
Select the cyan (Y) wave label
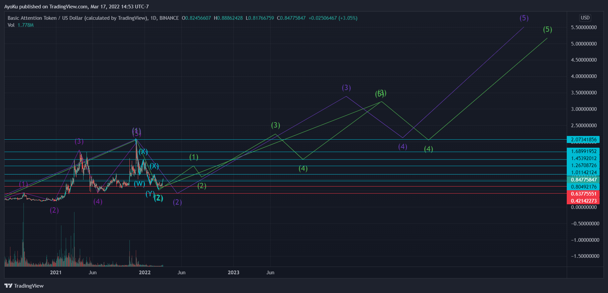click(x=150, y=194)
